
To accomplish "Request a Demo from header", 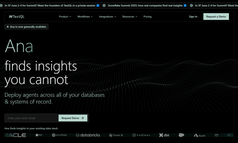I will coord(216,17).
